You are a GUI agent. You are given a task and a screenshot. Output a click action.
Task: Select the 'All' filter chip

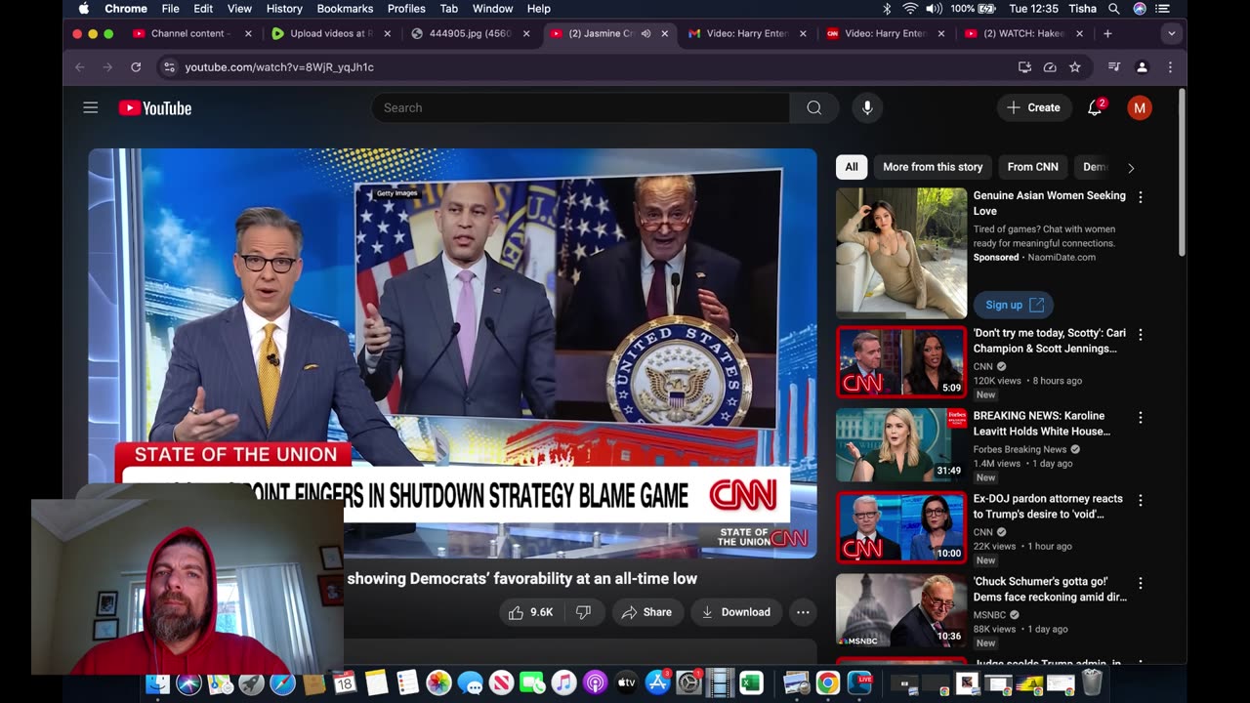[852, 167]
